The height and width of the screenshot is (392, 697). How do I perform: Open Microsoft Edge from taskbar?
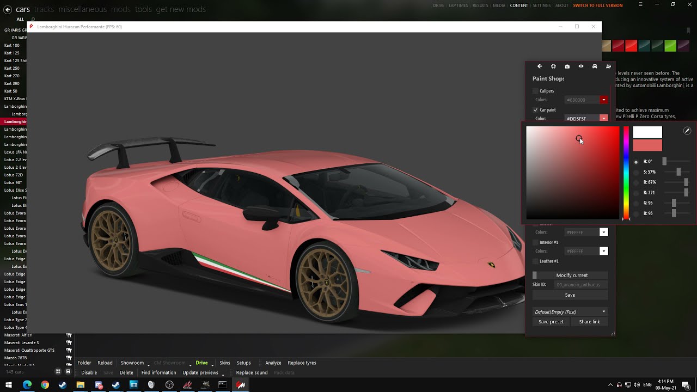[x=27, y=385]
